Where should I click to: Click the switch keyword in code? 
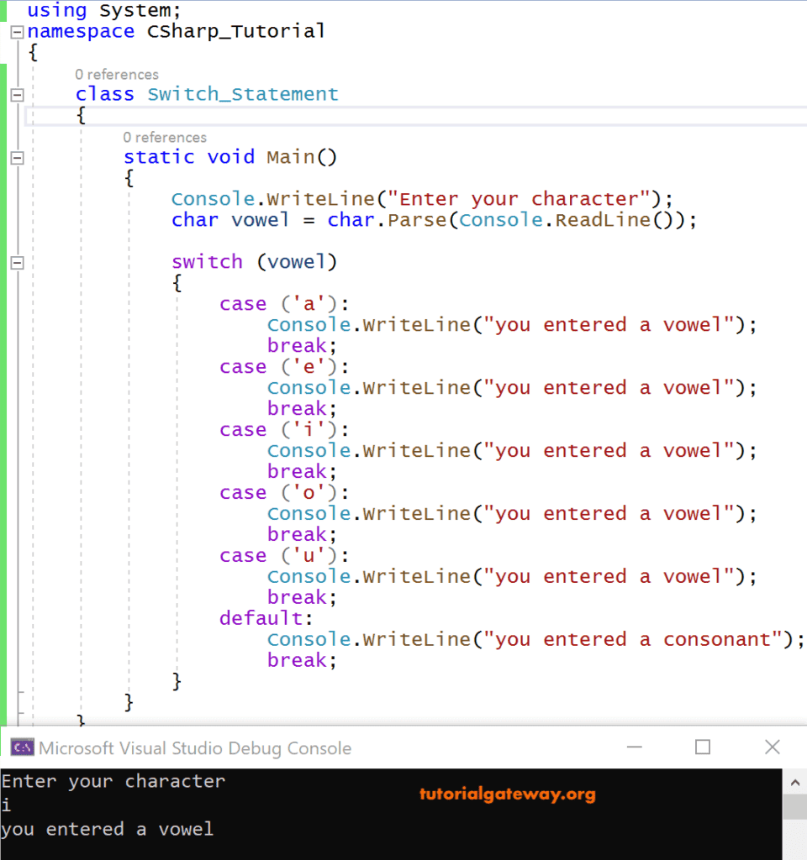pos(207,262)
